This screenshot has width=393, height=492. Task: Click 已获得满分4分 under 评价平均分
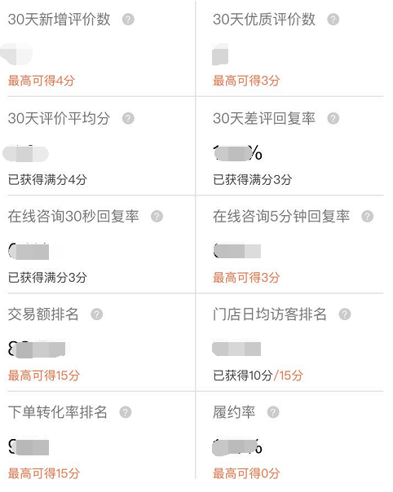[47, 179]
